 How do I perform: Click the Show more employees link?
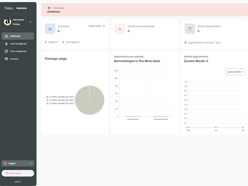96,26
